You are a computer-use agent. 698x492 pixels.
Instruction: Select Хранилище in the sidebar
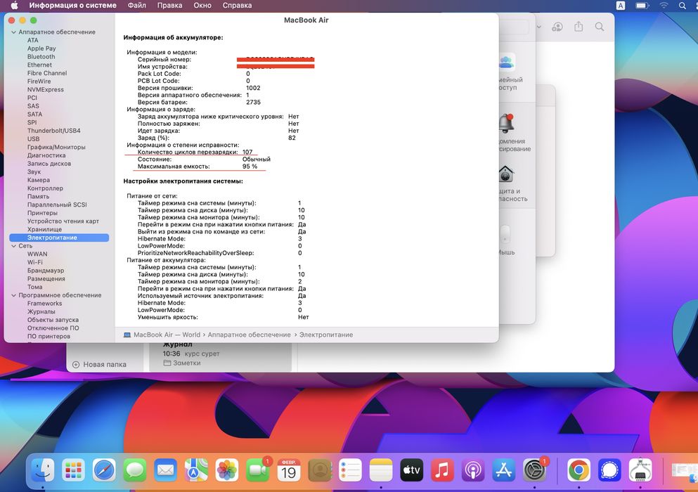tap(44, 229)
